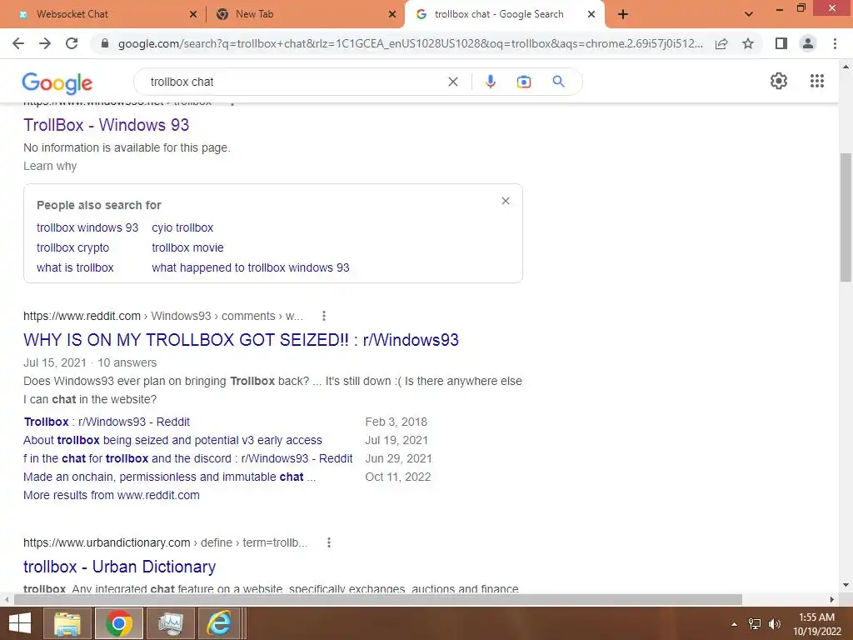Open the Chrome side panel
The image size is (853, 640).
pyautogui.click(x=781, y=43)
